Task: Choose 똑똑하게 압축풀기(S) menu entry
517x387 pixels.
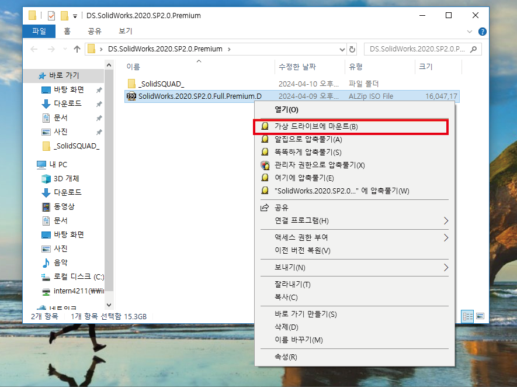Action: click(x=355, y=152)
